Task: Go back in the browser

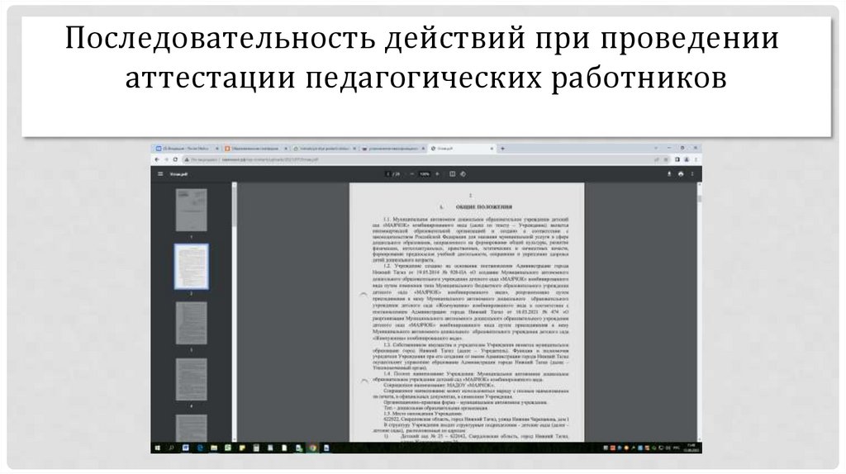Action: pos(157,159)
